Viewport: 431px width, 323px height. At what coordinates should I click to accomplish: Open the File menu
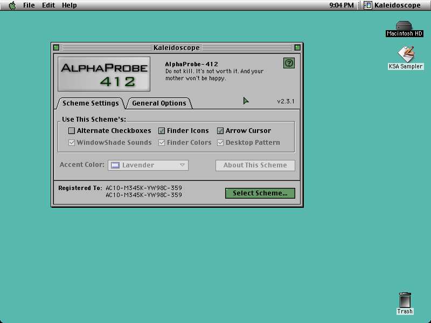29,5
